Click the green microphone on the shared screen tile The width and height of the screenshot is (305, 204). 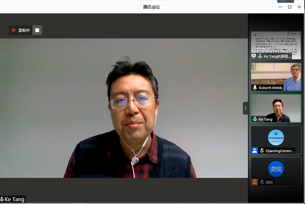click(x=260, y=56)
